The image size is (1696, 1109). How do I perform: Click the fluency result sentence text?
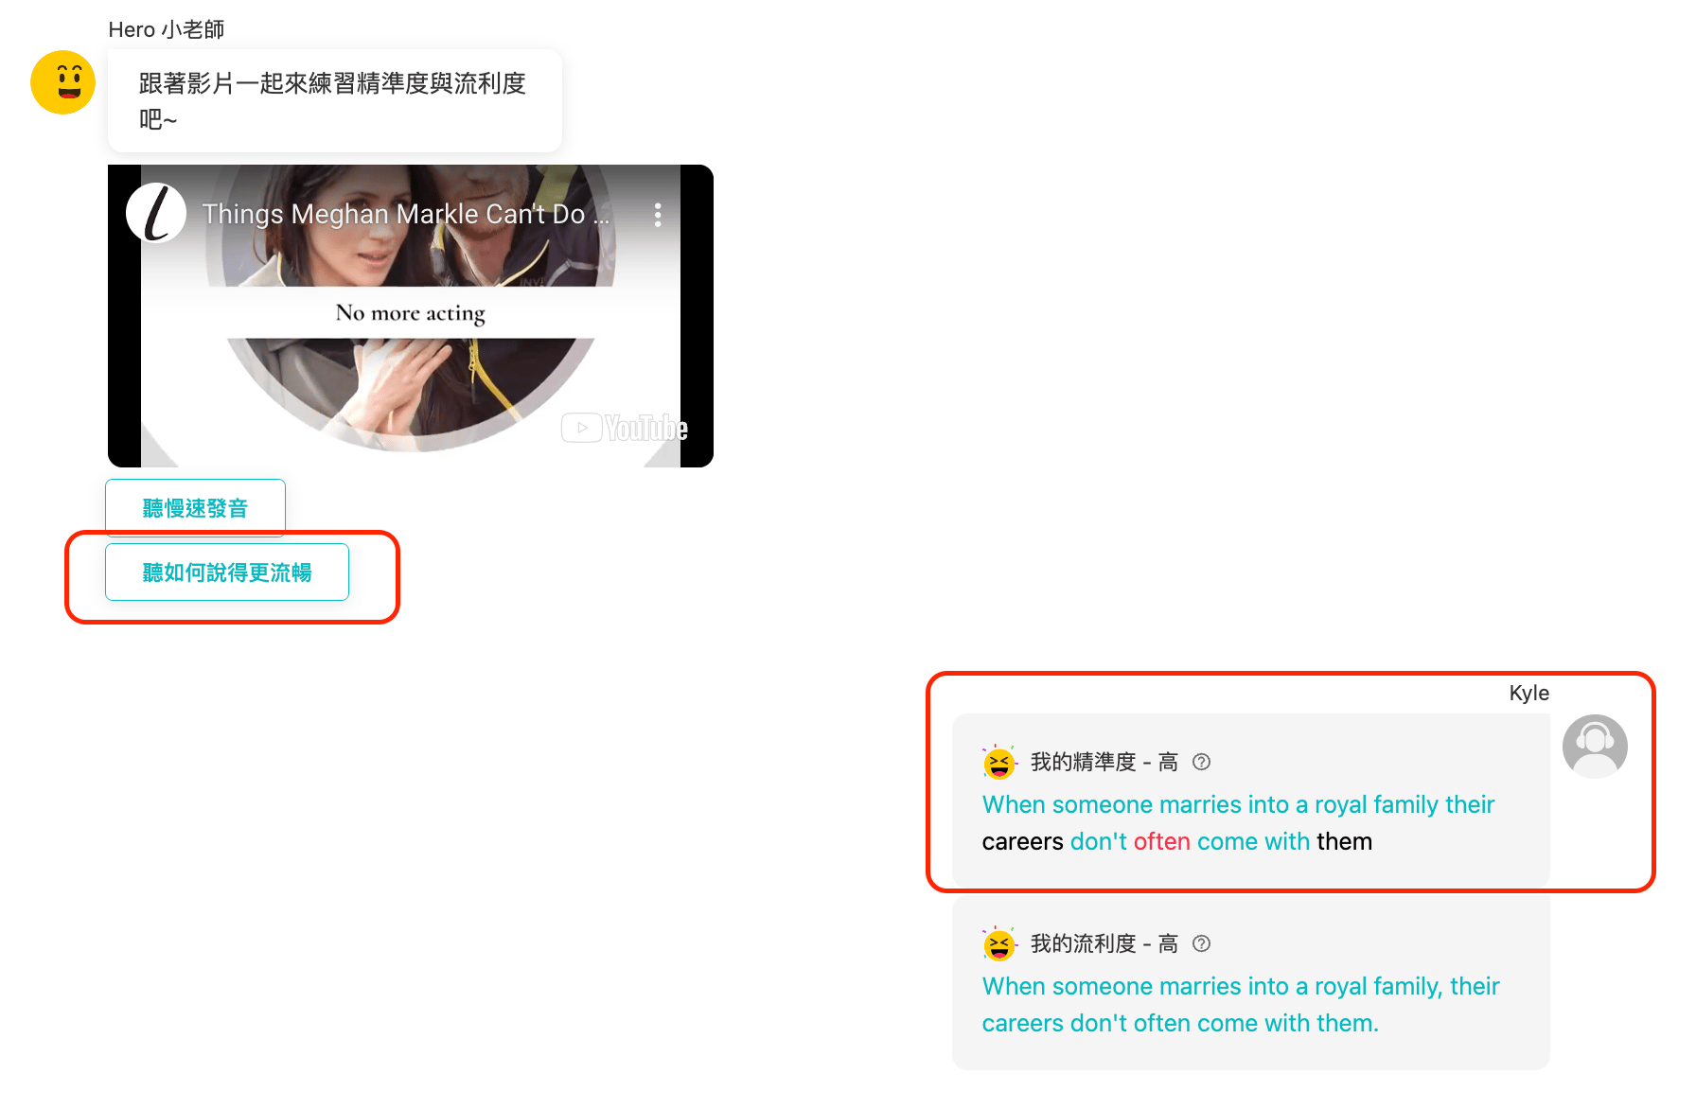click(1241, 1005)
